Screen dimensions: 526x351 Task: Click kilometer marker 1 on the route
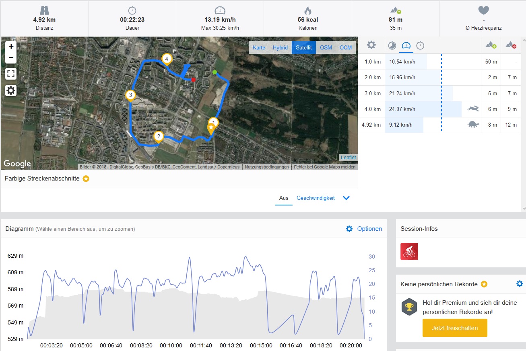point(214,122)
